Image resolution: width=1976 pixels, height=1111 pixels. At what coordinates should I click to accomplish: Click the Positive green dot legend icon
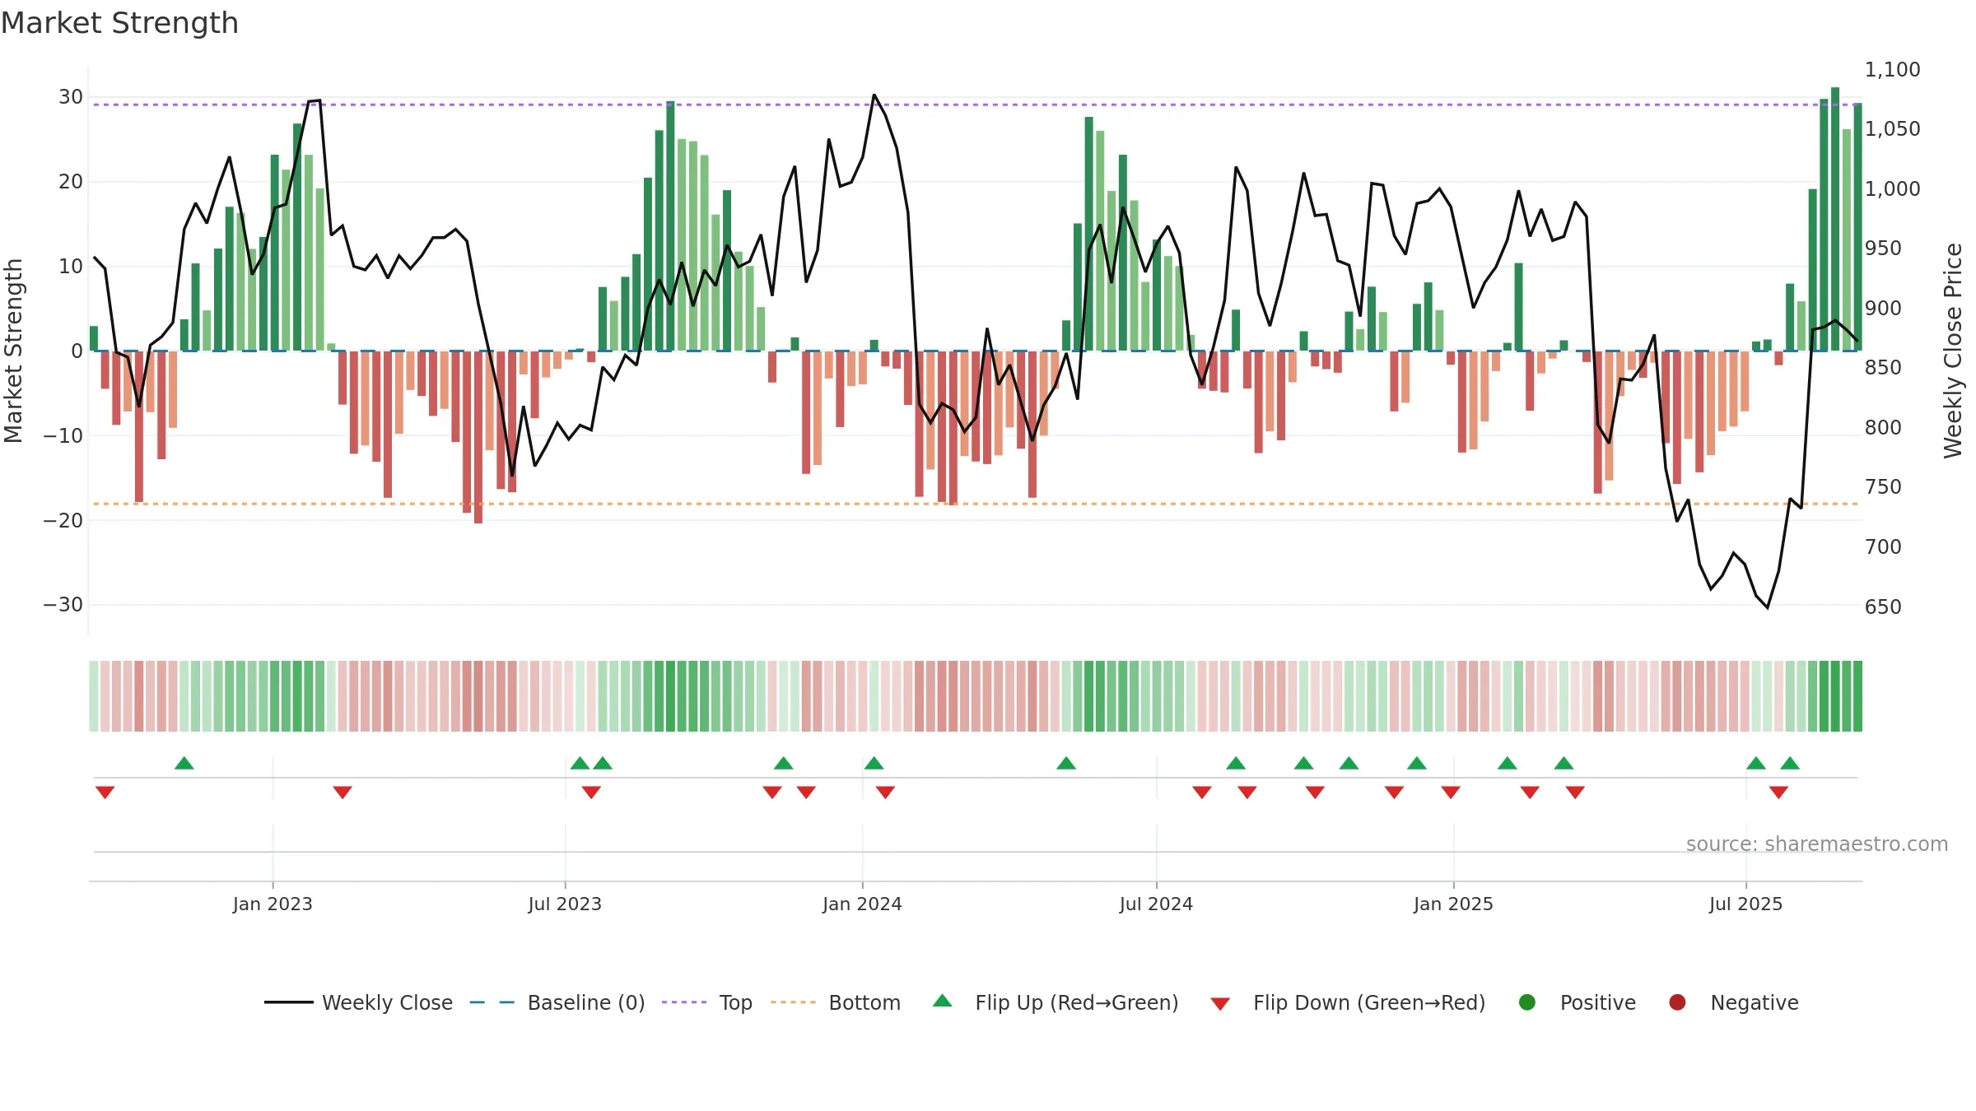pyautogui.click(x=1527, y=1002)
